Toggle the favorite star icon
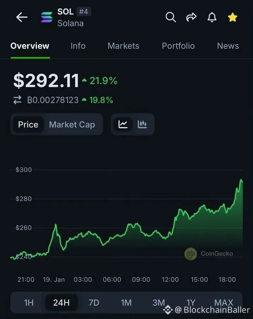253x319 pixels. (x=232, y=17)
